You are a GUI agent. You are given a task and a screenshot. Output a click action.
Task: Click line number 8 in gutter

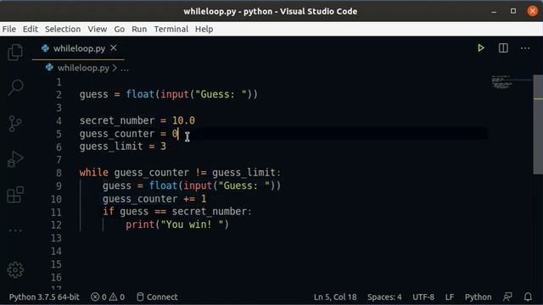[x=59, y=173]
